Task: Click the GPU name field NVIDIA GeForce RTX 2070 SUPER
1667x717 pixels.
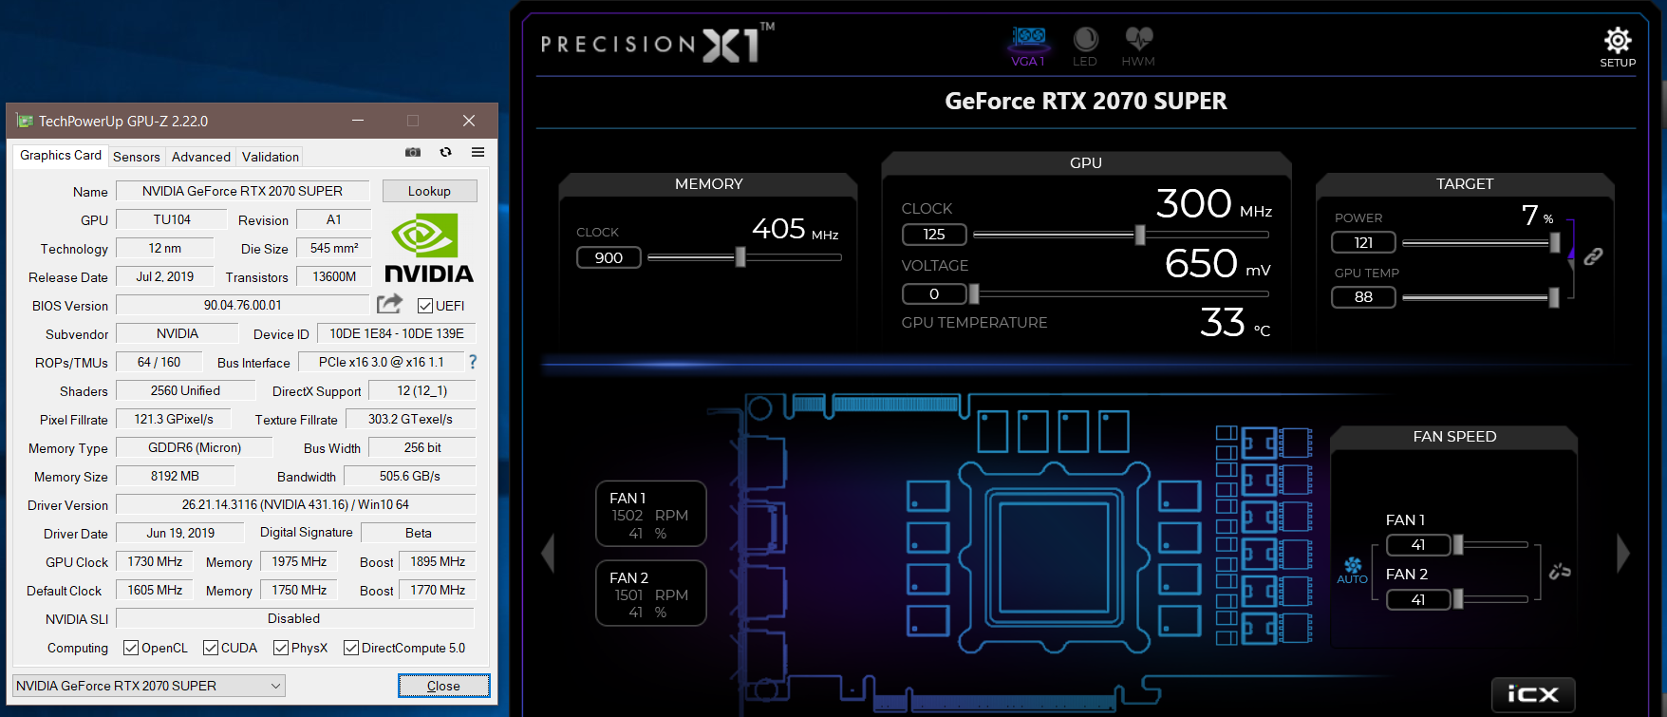Action: tap(243, 191)
